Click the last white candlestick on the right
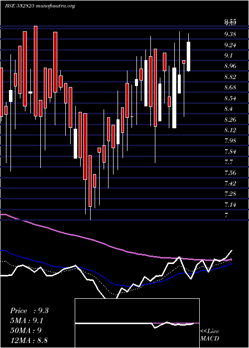The width and height of the screenshot is (249, 348). [189, 56]
